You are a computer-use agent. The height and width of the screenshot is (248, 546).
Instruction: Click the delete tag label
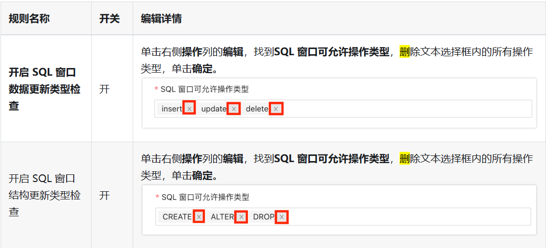coord(257,109)
